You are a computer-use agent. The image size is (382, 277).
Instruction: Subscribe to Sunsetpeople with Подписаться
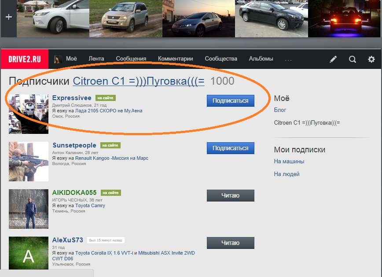[231, 148]
